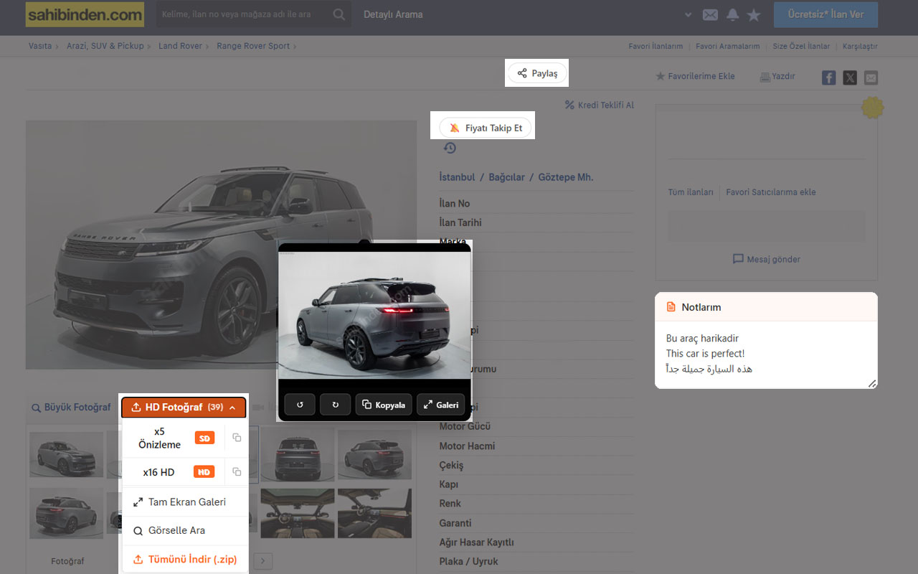This screenshot has width=918, height=574.
Task: Choose Tam Ekran Galeri from menu
Action: pyautogui.click(x=184, y=502)
